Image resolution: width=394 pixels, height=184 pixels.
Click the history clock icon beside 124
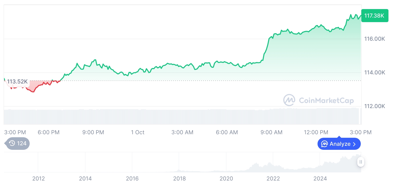click(x=12, y=143)
